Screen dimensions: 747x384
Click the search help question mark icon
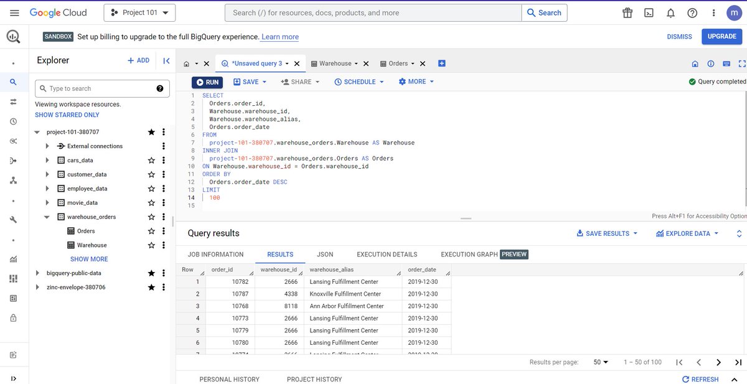pyautogui.click(x=159, y=88)
